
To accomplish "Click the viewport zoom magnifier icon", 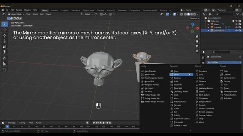I will click(x=197, y=37).
